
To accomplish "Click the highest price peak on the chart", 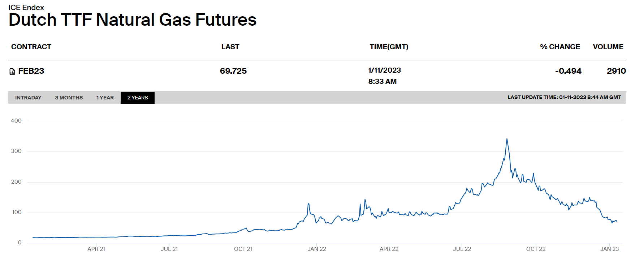I will 507,139.
